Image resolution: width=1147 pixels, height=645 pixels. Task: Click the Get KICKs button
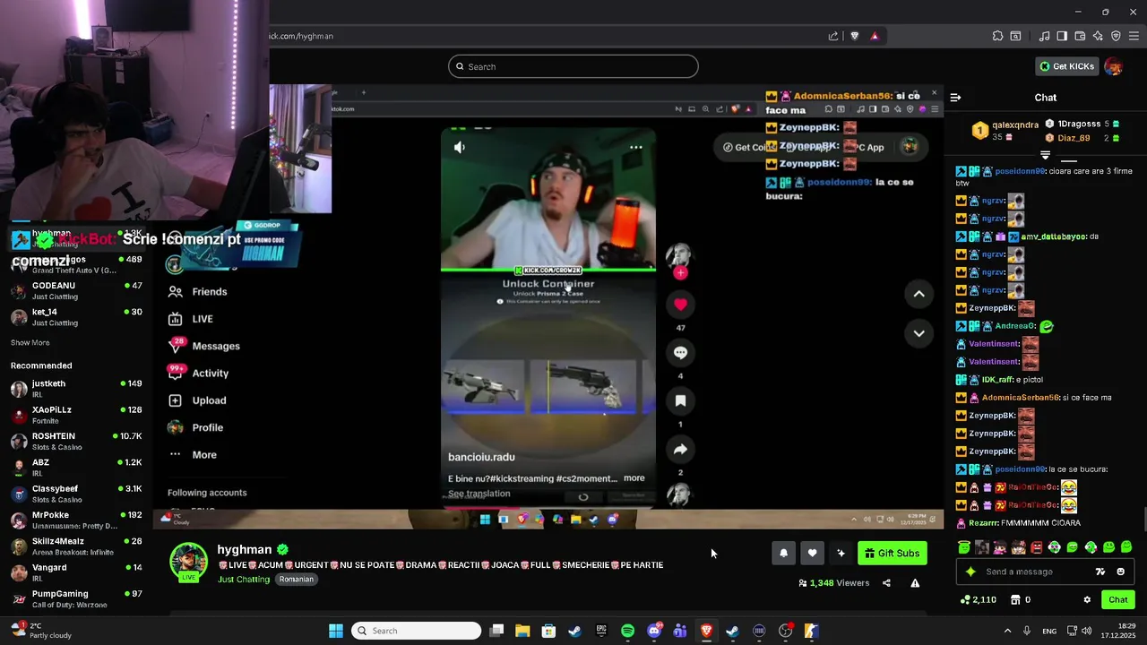1066,66
